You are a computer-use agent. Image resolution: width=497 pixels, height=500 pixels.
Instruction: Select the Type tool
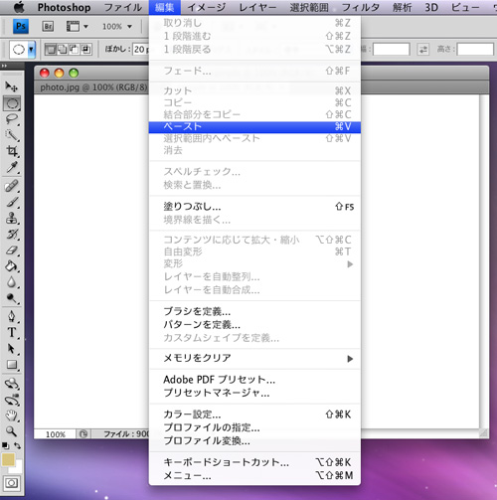pyautogui.click(x=12, y=332)
